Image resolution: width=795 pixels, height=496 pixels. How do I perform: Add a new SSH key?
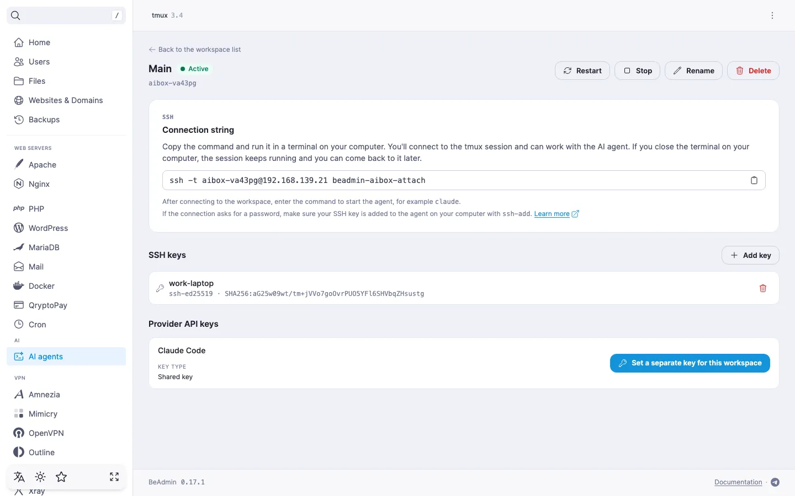click(750, 255)
